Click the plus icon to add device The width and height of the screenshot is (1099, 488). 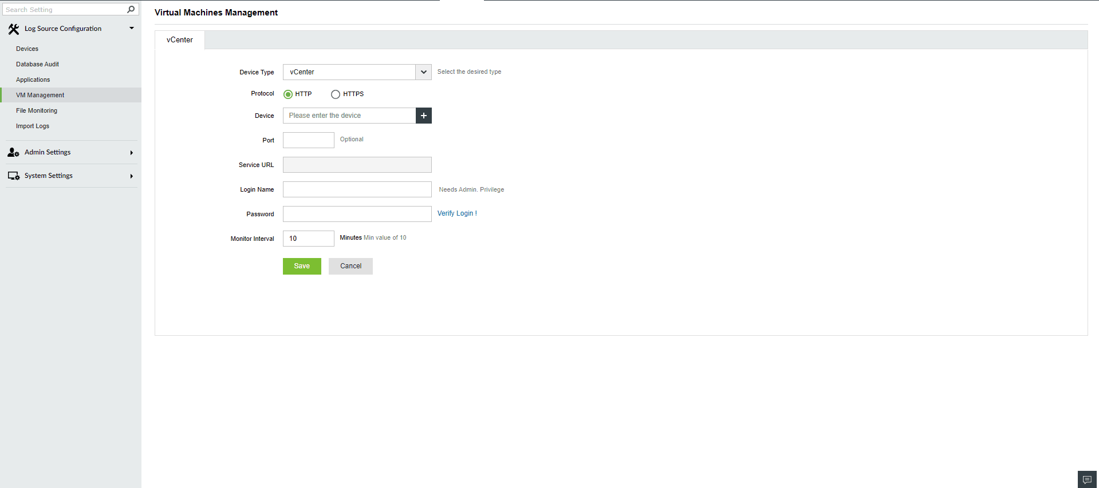coord(424,116)
